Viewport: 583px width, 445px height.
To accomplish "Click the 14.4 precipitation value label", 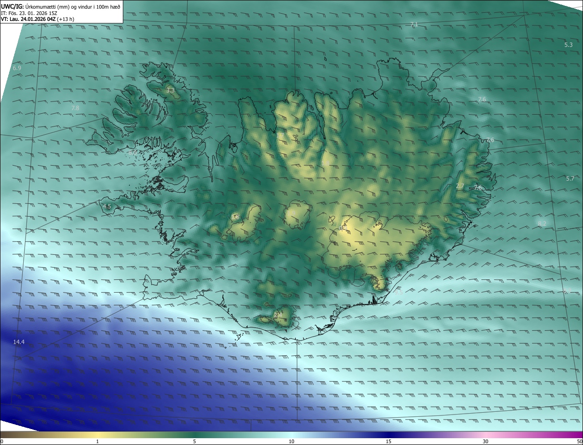I will [19, 342].
